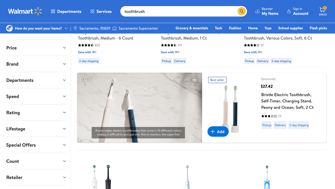Click Pickup tag under the Medium, 1 Ct toothbrush

pos(166,61)
